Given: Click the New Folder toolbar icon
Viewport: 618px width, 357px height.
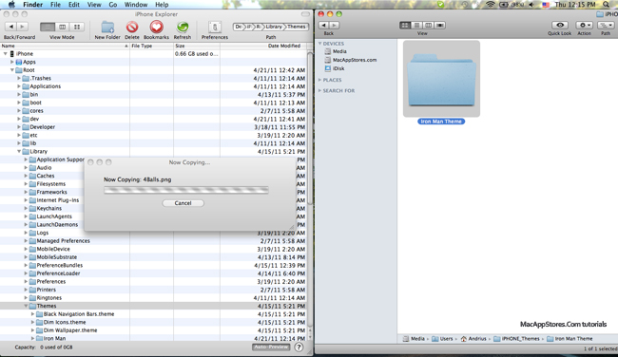Looking at the screenshot, I should [x=107, y=28].
